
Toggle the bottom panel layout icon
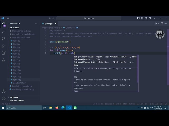coord(142,18)
